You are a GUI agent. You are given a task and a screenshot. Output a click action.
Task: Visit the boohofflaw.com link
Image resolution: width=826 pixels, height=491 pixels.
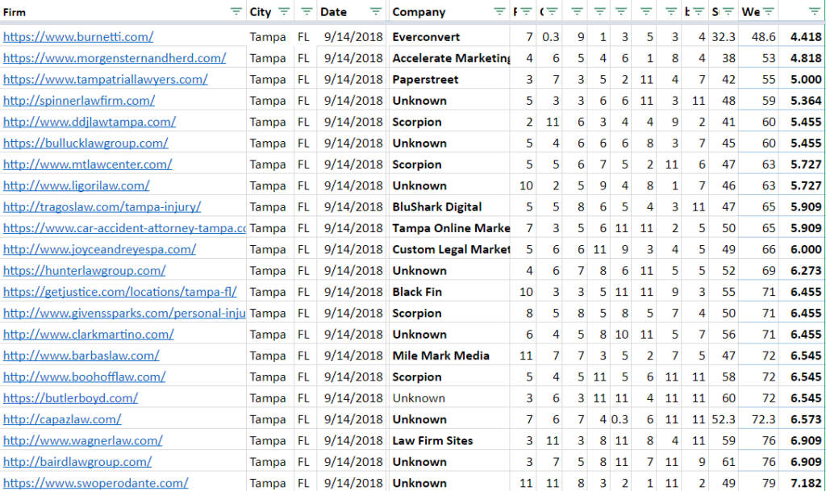coord(84,377)
